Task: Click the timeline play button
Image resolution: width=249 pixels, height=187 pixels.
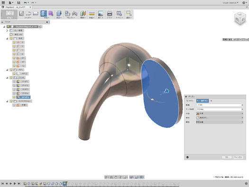Action: pyautogui.click(x=15, y=184)
